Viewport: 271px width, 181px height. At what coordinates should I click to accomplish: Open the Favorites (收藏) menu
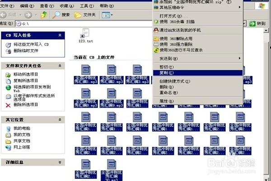point(67,6)
